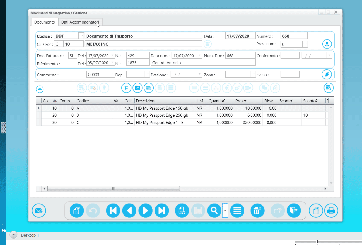Click the customer profile icon
This screenshot has height=245, width=362.
tap(327, 44)
